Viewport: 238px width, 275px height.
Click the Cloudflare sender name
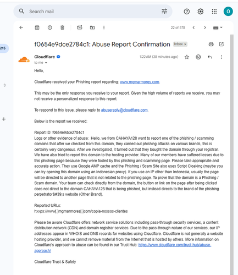tap(45, 57)
